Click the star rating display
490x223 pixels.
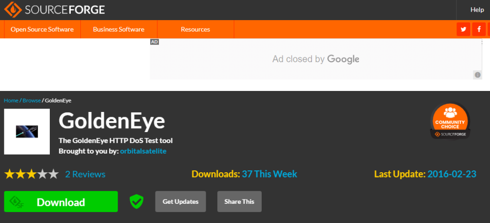[x=31, y=174]
